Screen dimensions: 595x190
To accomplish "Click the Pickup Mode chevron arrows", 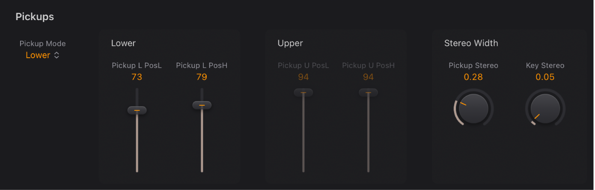I will [57, 55].
